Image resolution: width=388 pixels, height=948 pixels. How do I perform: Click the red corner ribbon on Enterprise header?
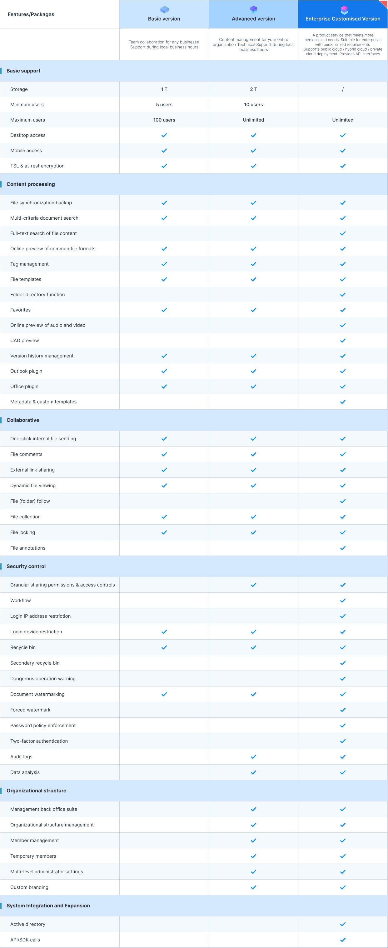(x=383, y=4)
